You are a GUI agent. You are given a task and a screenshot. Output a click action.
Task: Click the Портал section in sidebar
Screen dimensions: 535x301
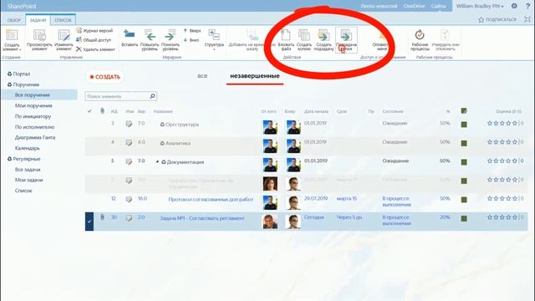tap(22, 74)
